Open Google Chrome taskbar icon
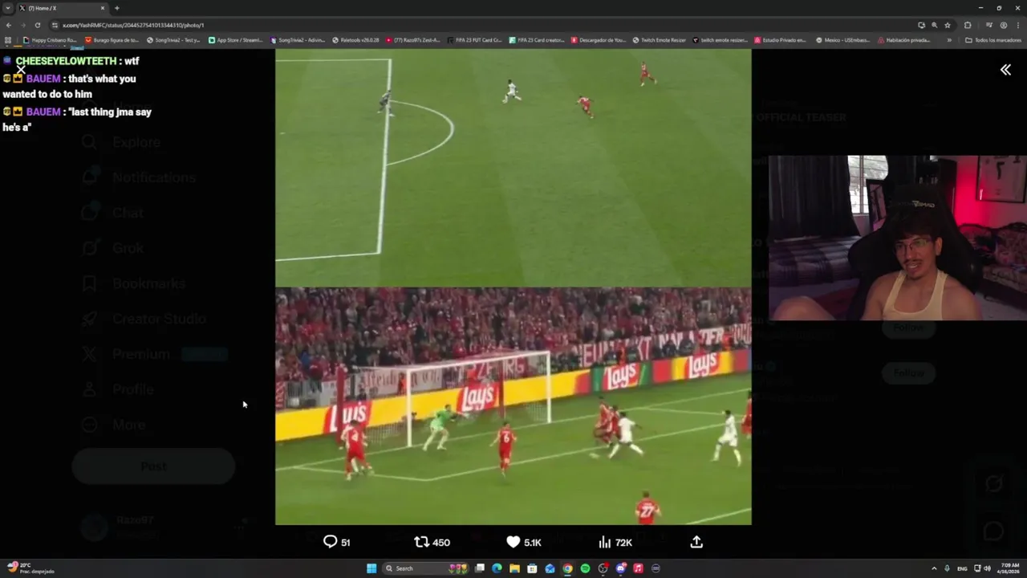 coord(567,568)
